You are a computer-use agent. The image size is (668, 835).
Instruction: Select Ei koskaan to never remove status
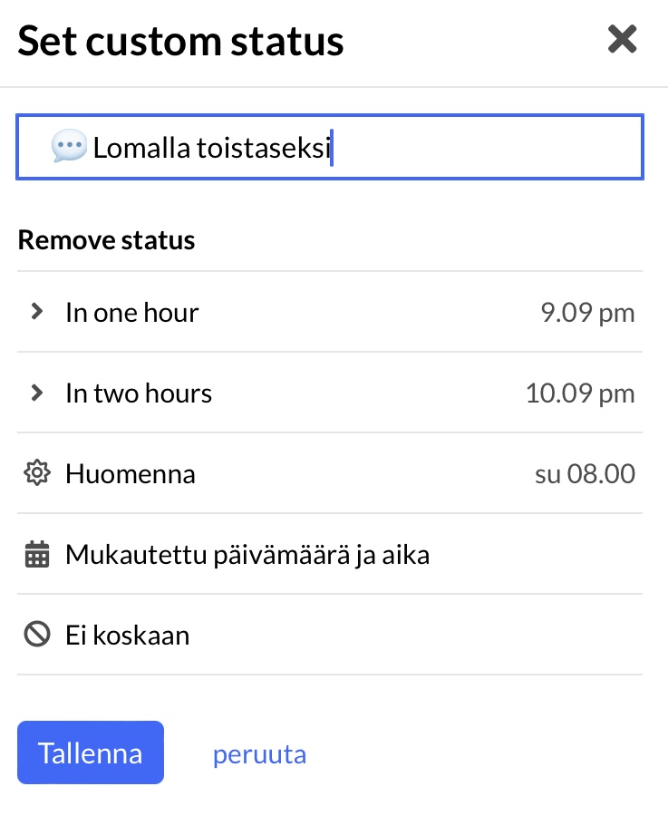click(x=128, y=636)
